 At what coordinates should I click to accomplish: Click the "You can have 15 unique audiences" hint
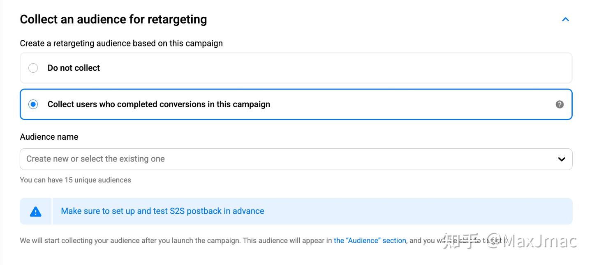[x=75, y=180]
